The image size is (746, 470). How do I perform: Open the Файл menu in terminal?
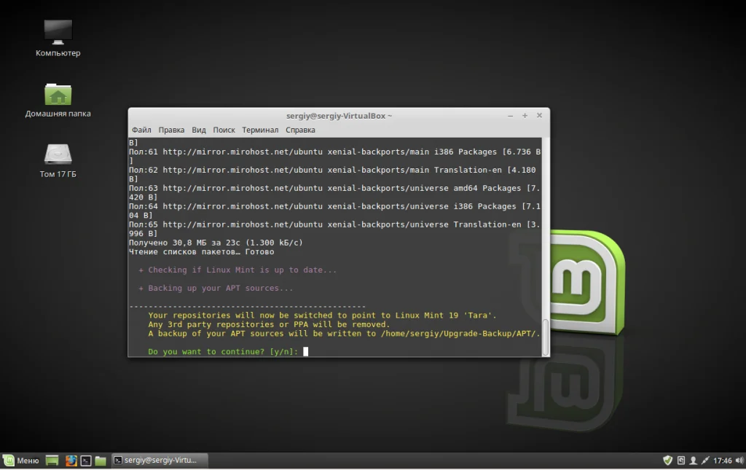pyautogui.click(x=141, y=130)
